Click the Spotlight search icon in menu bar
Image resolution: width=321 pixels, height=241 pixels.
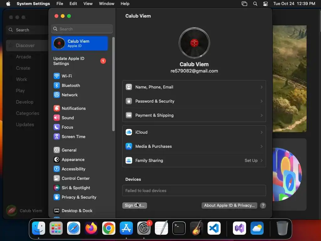coord(255,4)
